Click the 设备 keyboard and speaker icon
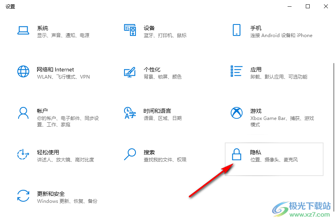335x221 pixels. click(x=130, y=30)
